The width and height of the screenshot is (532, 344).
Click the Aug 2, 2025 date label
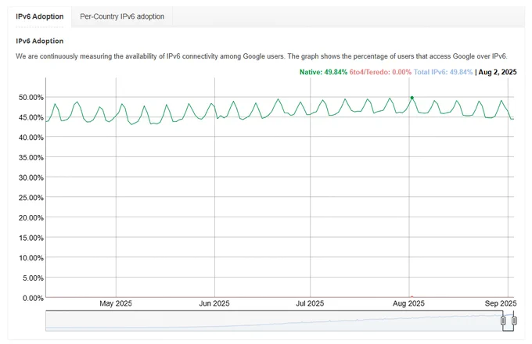pos(498,72)
